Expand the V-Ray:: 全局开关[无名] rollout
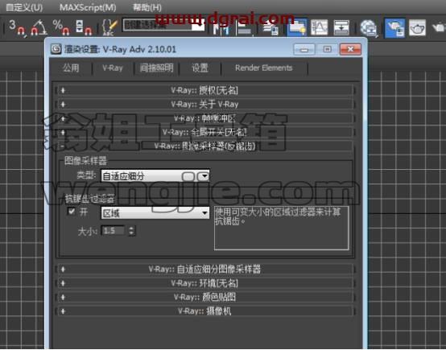The height and width of the screenshot is (350, 446). tap(204, 132)
